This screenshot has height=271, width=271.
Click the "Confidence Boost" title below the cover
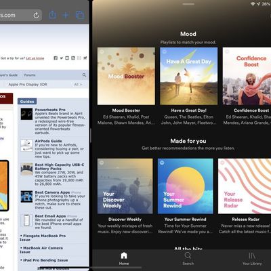coord(251,110)
